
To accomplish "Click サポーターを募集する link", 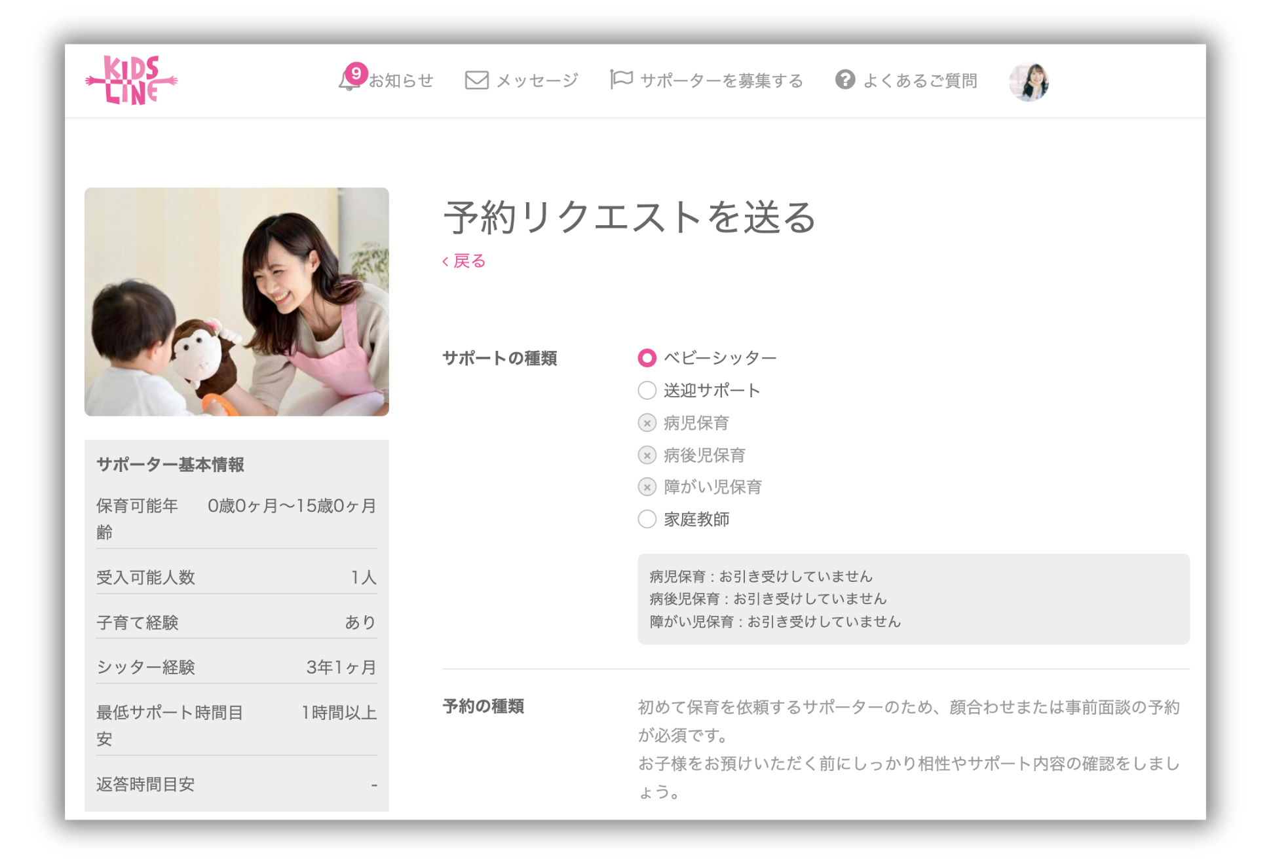I will (721, 81).
